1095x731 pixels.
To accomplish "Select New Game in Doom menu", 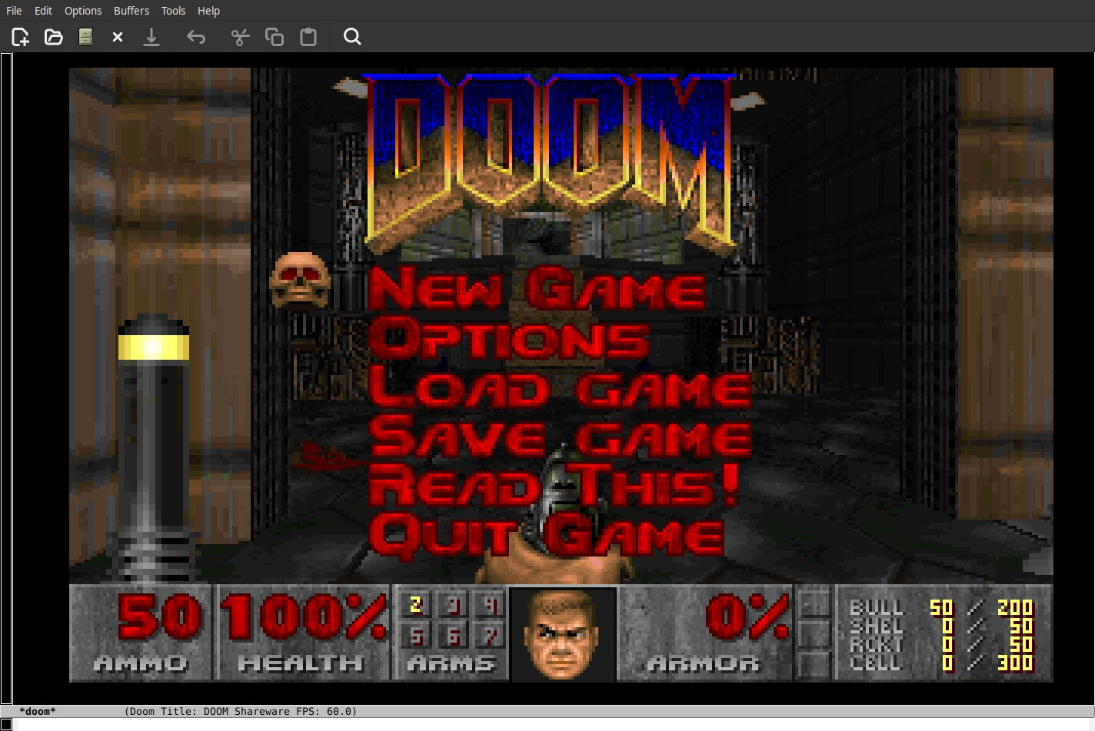I will (x=536, y=290).
